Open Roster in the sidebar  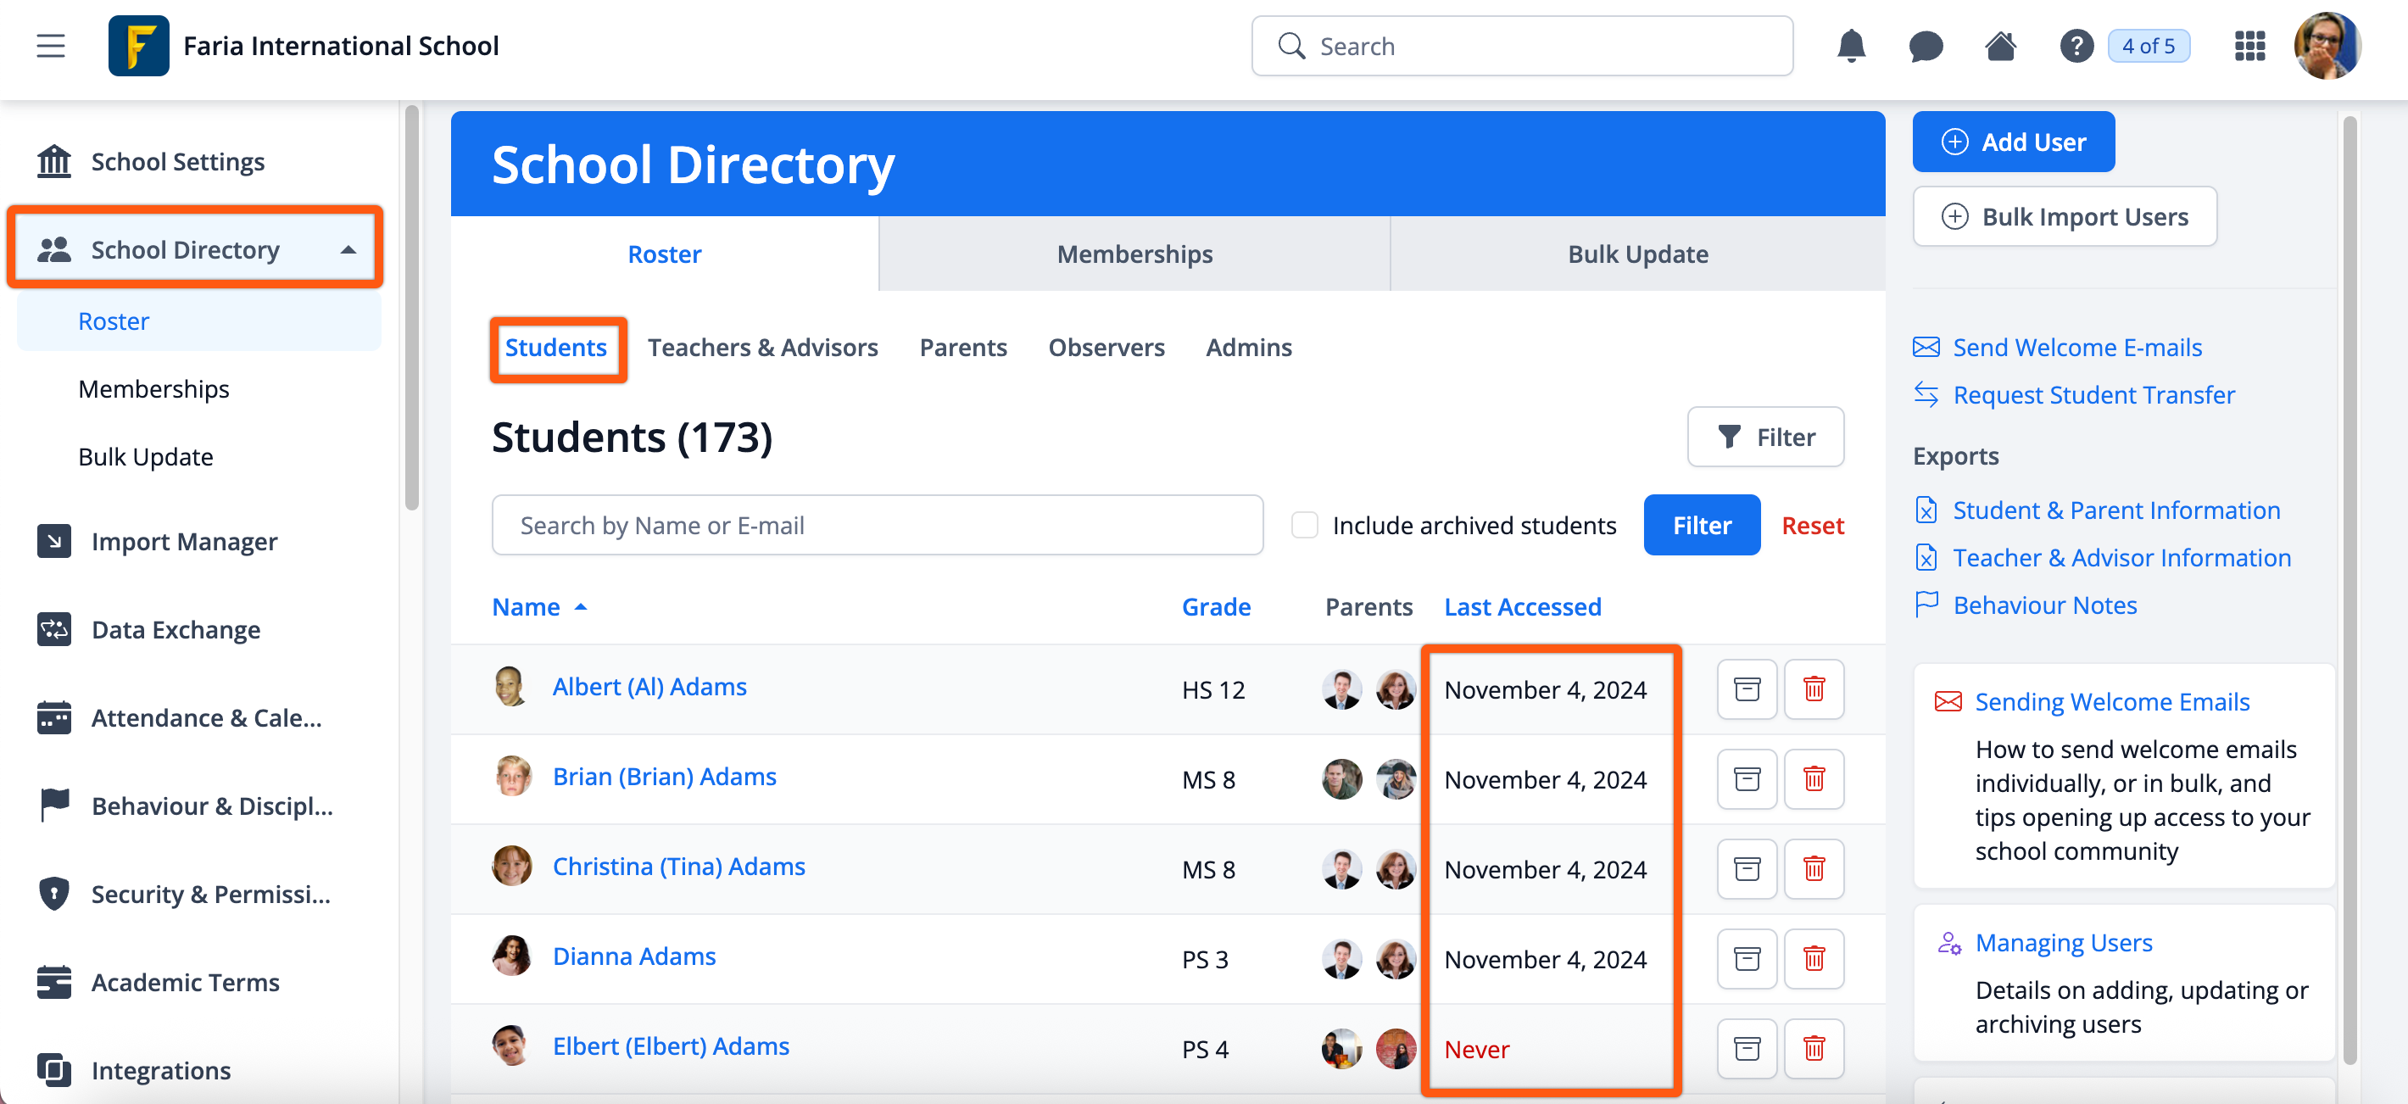(198, 321)
